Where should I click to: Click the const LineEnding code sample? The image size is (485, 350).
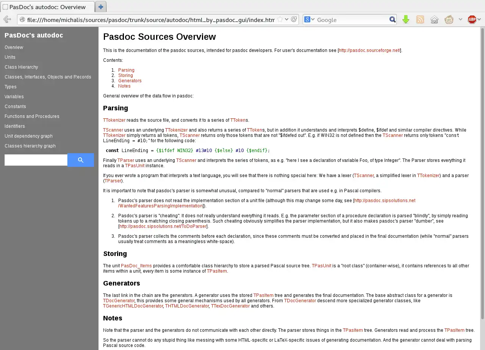pyautogui.click(x=188, y=151)
